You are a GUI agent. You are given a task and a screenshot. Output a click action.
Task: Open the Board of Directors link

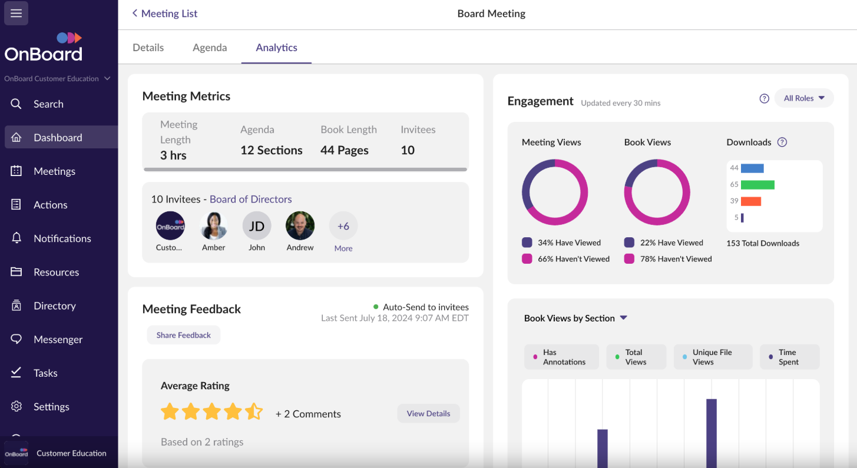(x=250, y=199)
